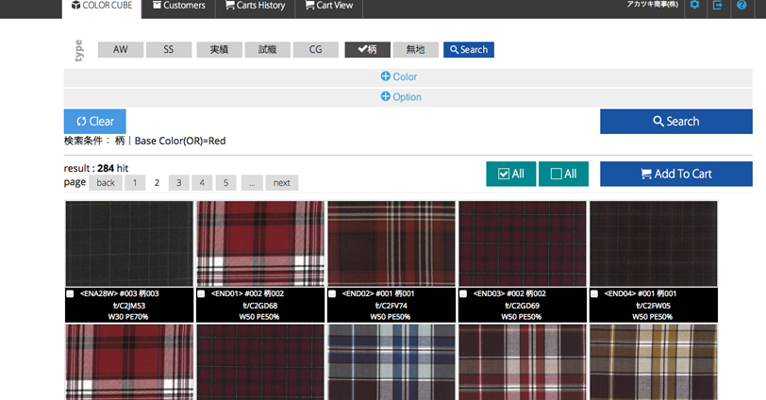The image size is (766, 400).
Task: Go to results page 3
Action: (179, 183)
